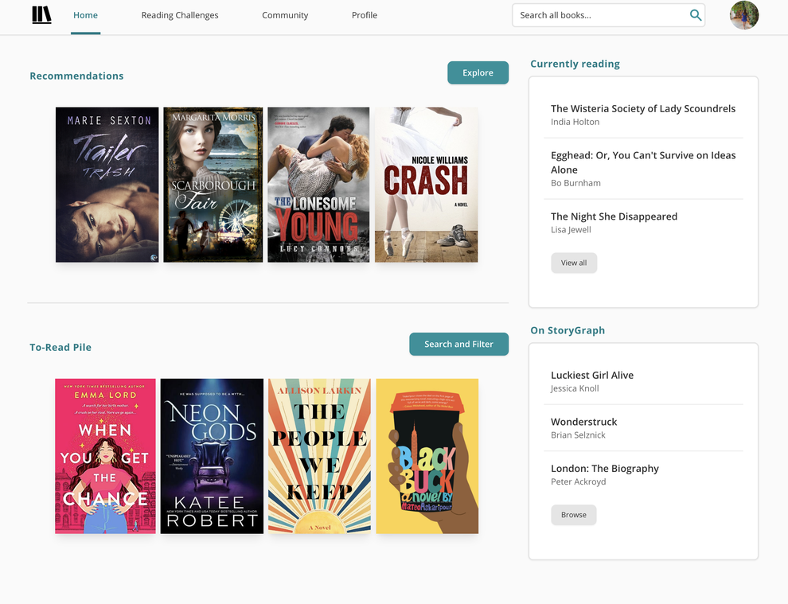Click author Brian Selznick
The image size is (788, 604).
click(578, 435)
